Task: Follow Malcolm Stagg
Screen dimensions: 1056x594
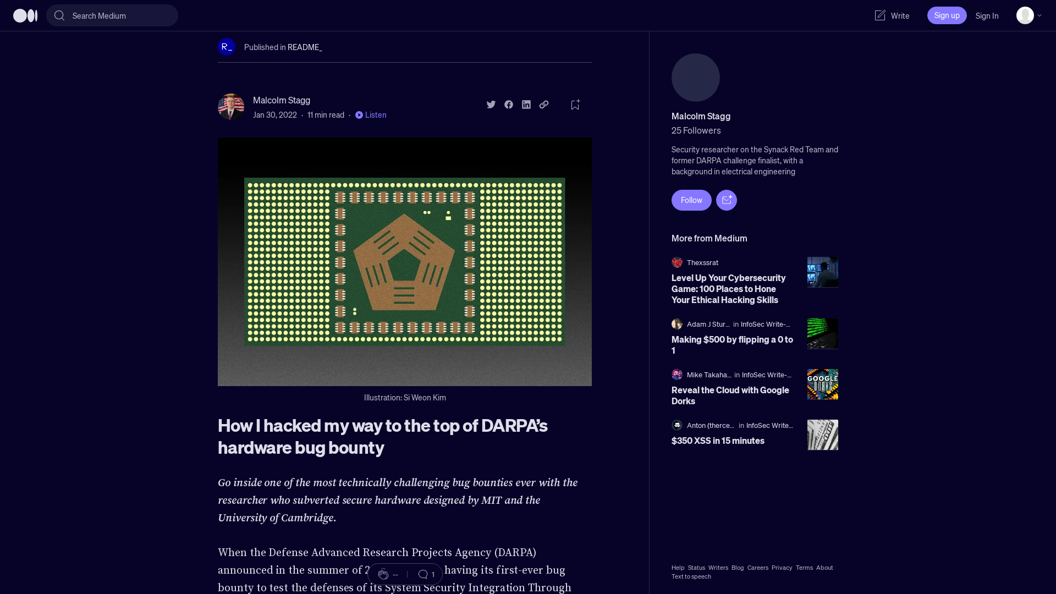Action: coord(691,200)
